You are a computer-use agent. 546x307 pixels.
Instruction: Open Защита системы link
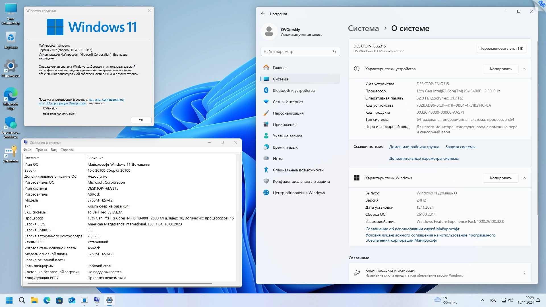tap(460, 147)
